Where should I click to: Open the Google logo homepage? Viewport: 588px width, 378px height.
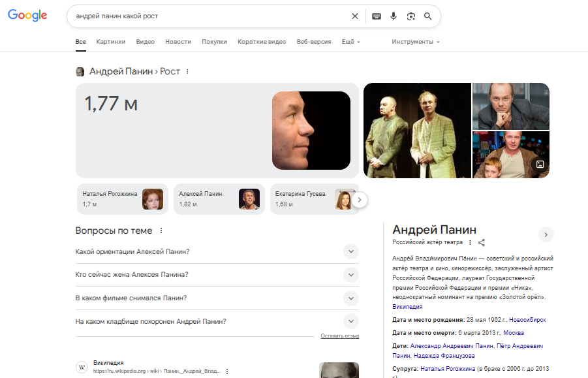pyautogui.click(x=27, y=15)
